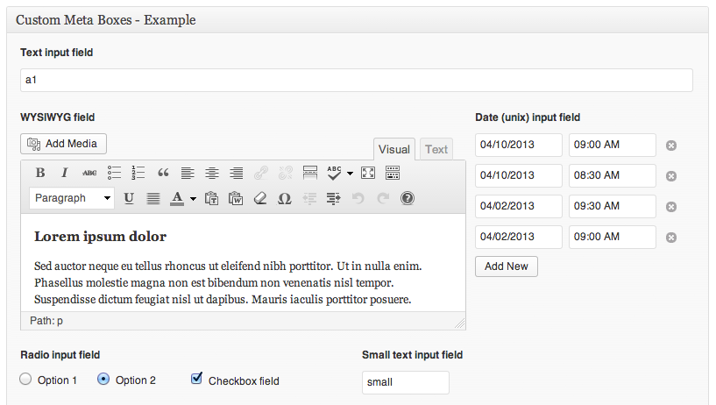Open the Paragraph format dropdown
This screenshot has width=716, height=405.
tap(73, 198)
